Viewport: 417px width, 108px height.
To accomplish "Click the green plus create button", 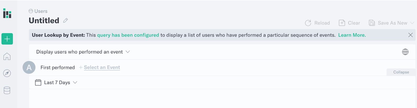I will (x=7, y=39).
